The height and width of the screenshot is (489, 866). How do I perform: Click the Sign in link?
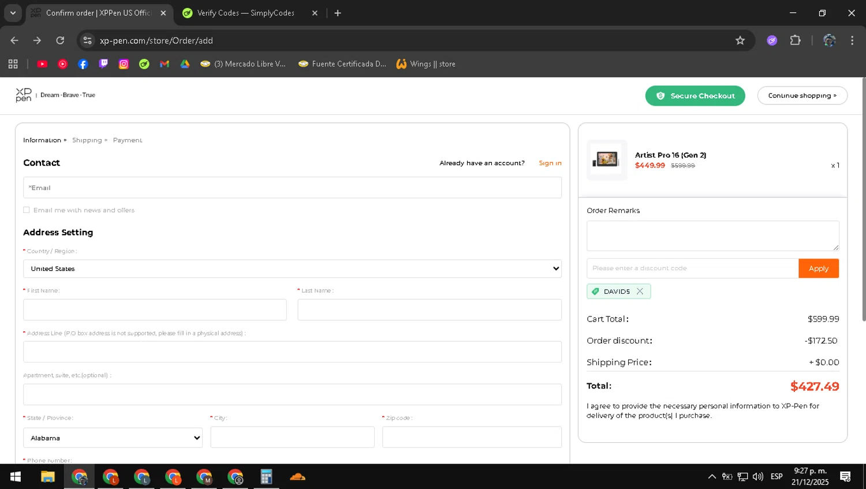(x=550, y=163)
